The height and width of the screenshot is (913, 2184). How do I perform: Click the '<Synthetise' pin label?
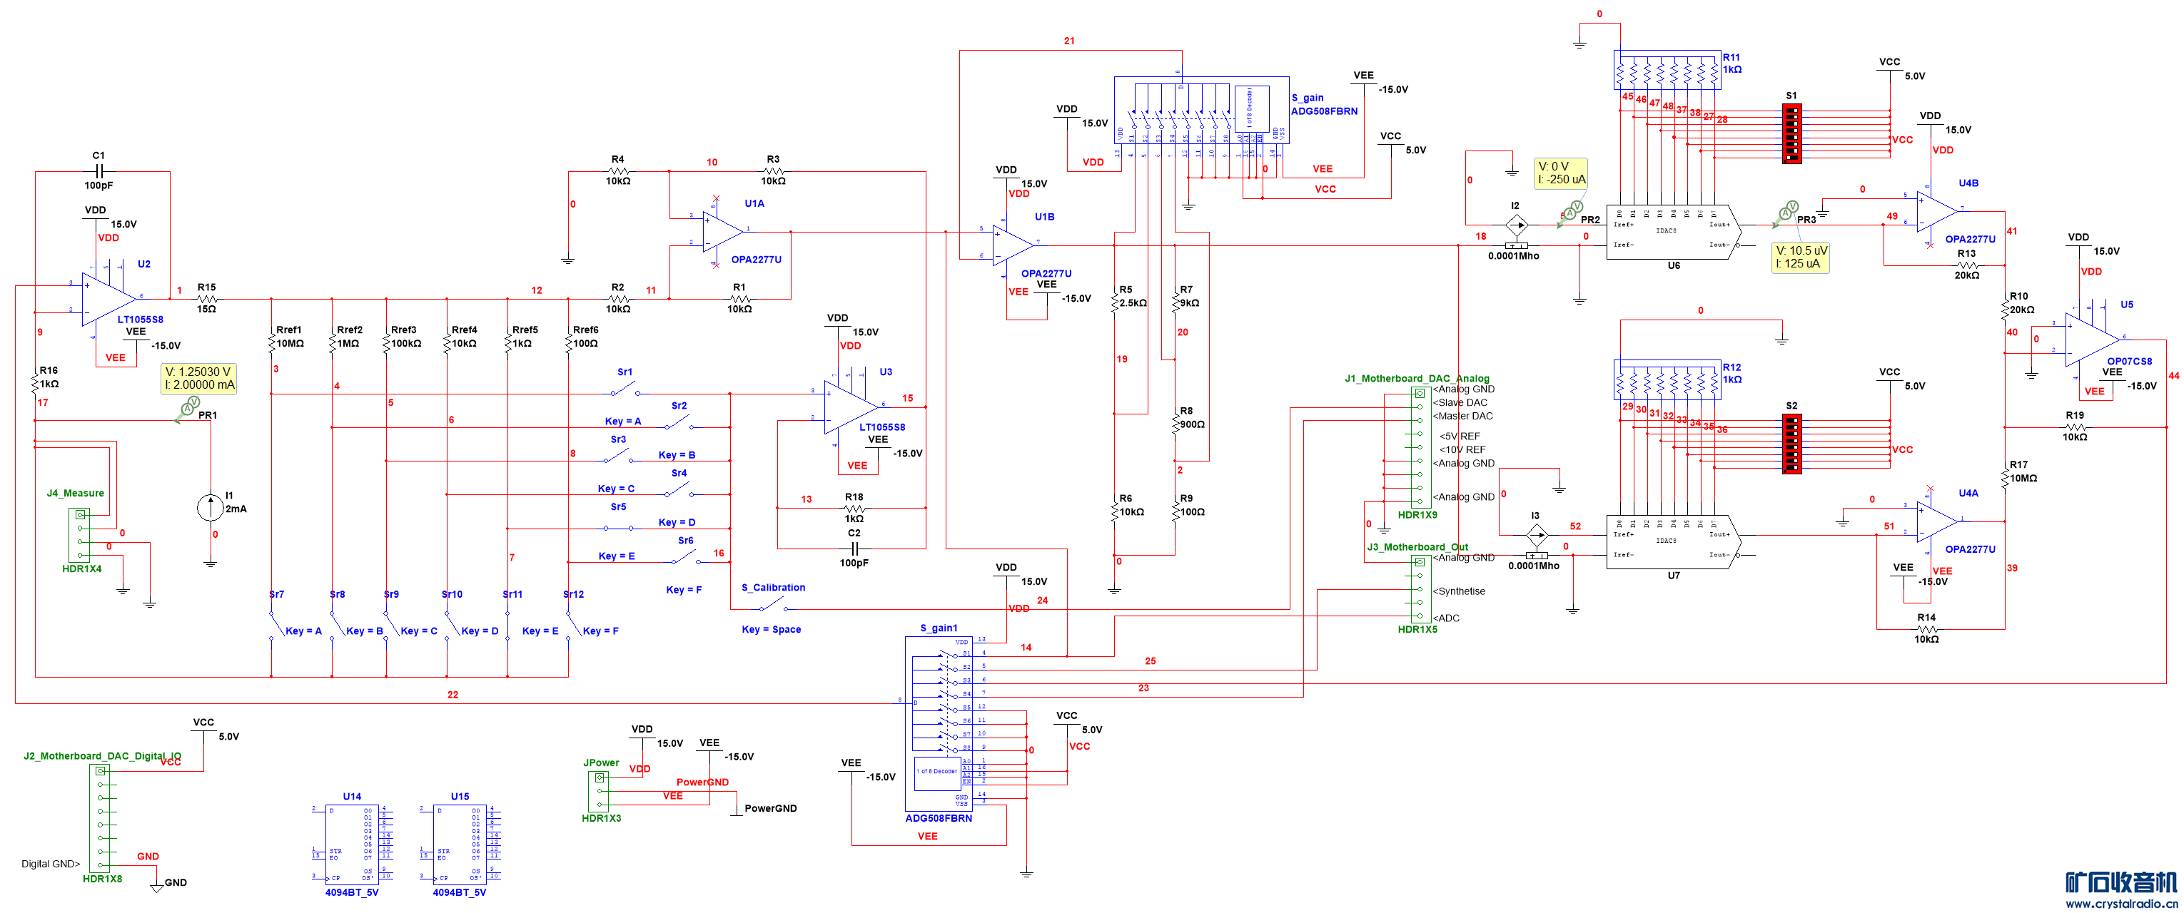[x=1458, y=591]
